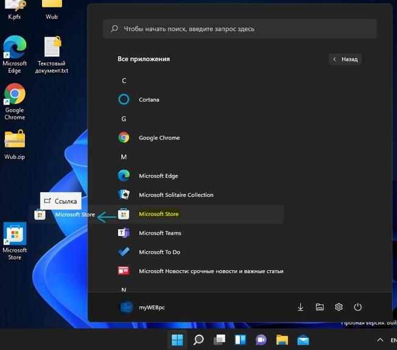Select the K.pfx certificate file
This screenshot has width=397, height=350.
[15, 10]
